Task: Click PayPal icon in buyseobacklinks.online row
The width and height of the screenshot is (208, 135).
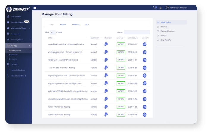Action: pos(106,44)
